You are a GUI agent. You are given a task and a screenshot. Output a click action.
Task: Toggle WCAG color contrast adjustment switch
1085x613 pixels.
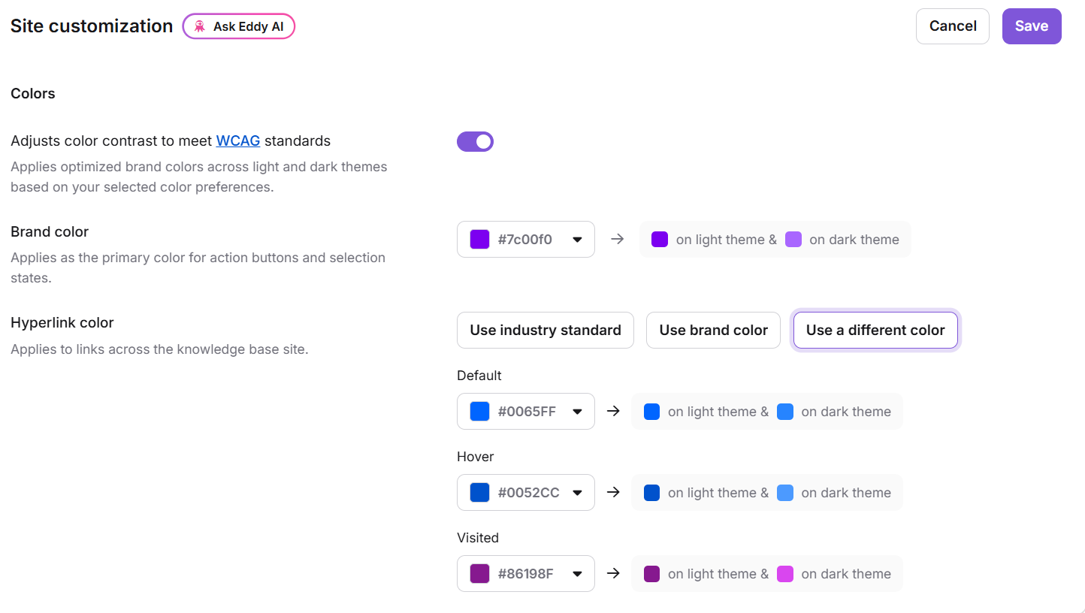click(475, 141)
